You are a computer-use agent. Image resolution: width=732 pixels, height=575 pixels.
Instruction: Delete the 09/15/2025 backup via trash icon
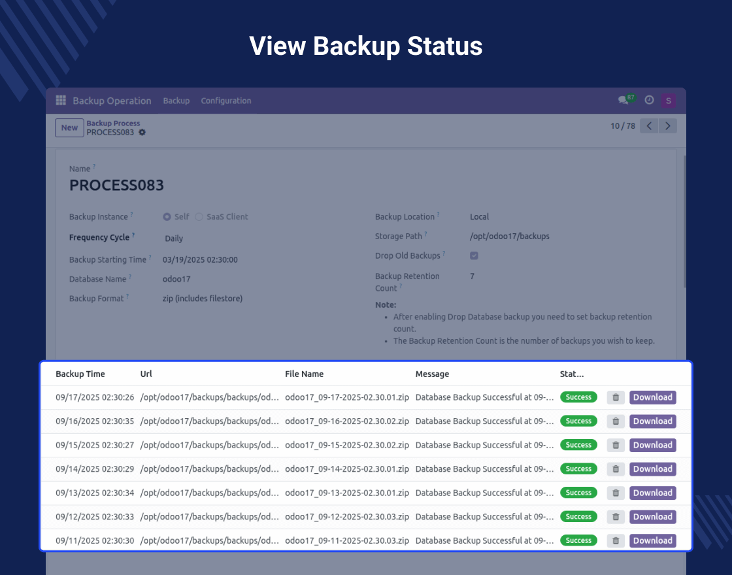click(615, 445)
